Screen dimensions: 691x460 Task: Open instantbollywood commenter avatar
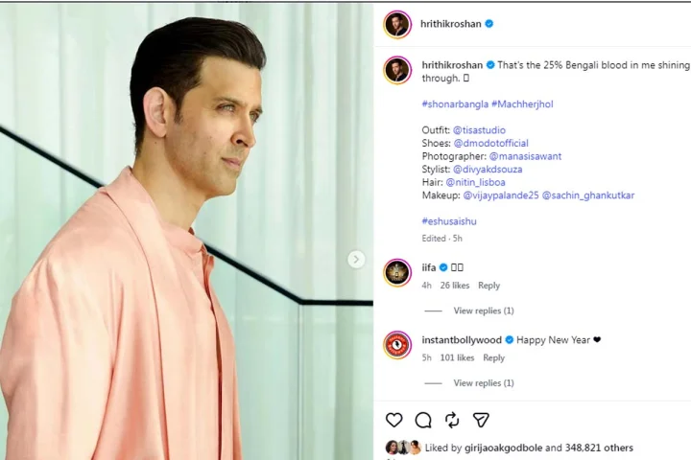(397, 345)
